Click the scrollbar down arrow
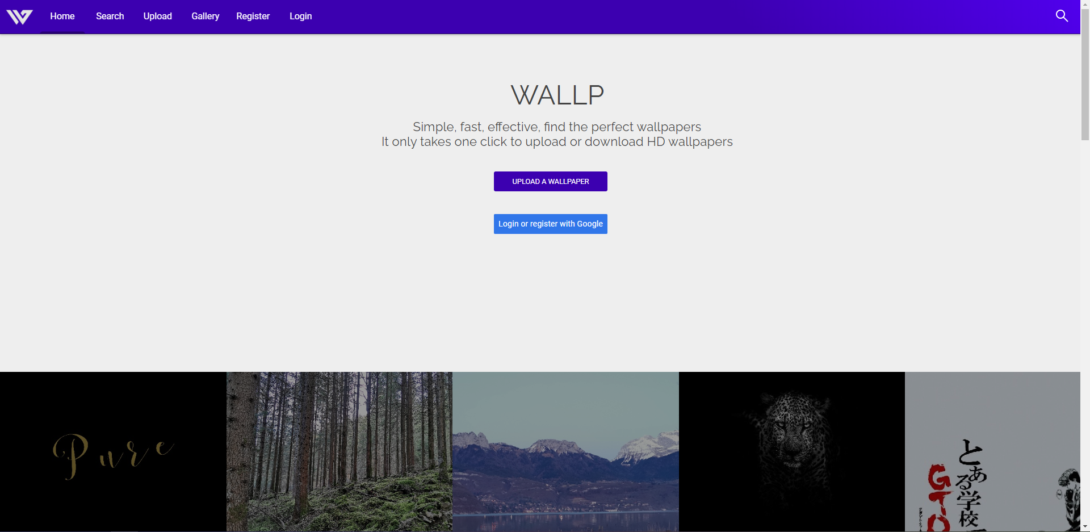1090x532 pixels. coord(1085,527)
